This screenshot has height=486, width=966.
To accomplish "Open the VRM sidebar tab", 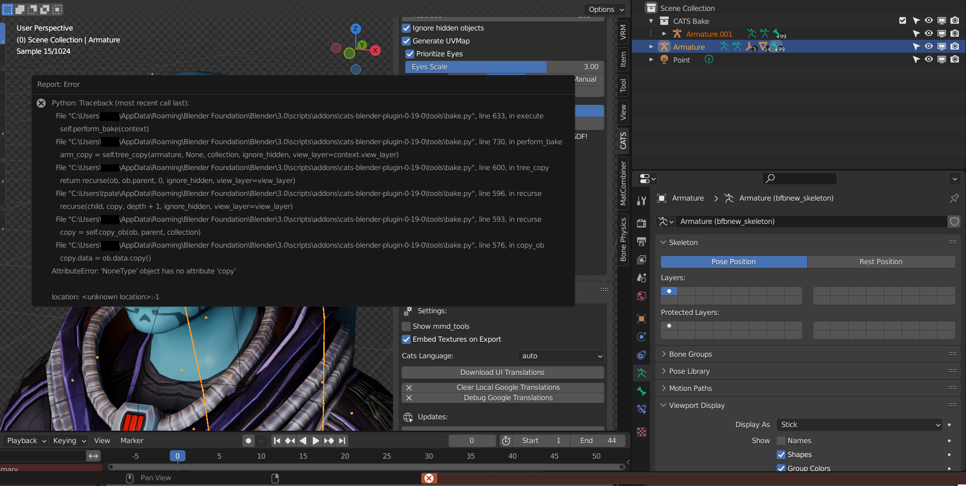I will click(623, 32).
